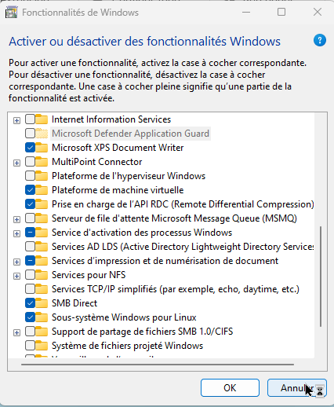The width and height of the screenshot is (334, 407).
Task: Click folder icon beside Plateforme de machine virtuelle
Action: pos(42,190)
